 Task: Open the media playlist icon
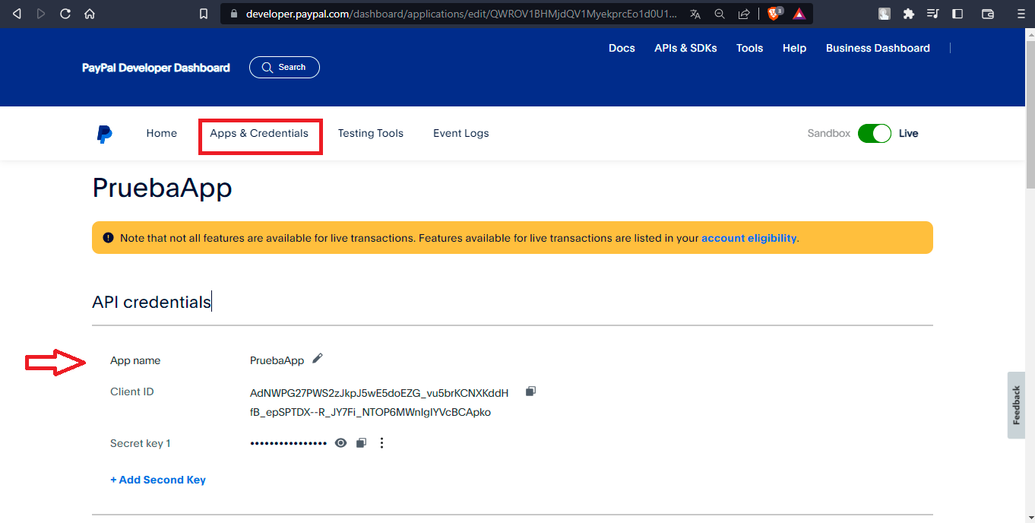pyautogui.click(x=932, y=14)
